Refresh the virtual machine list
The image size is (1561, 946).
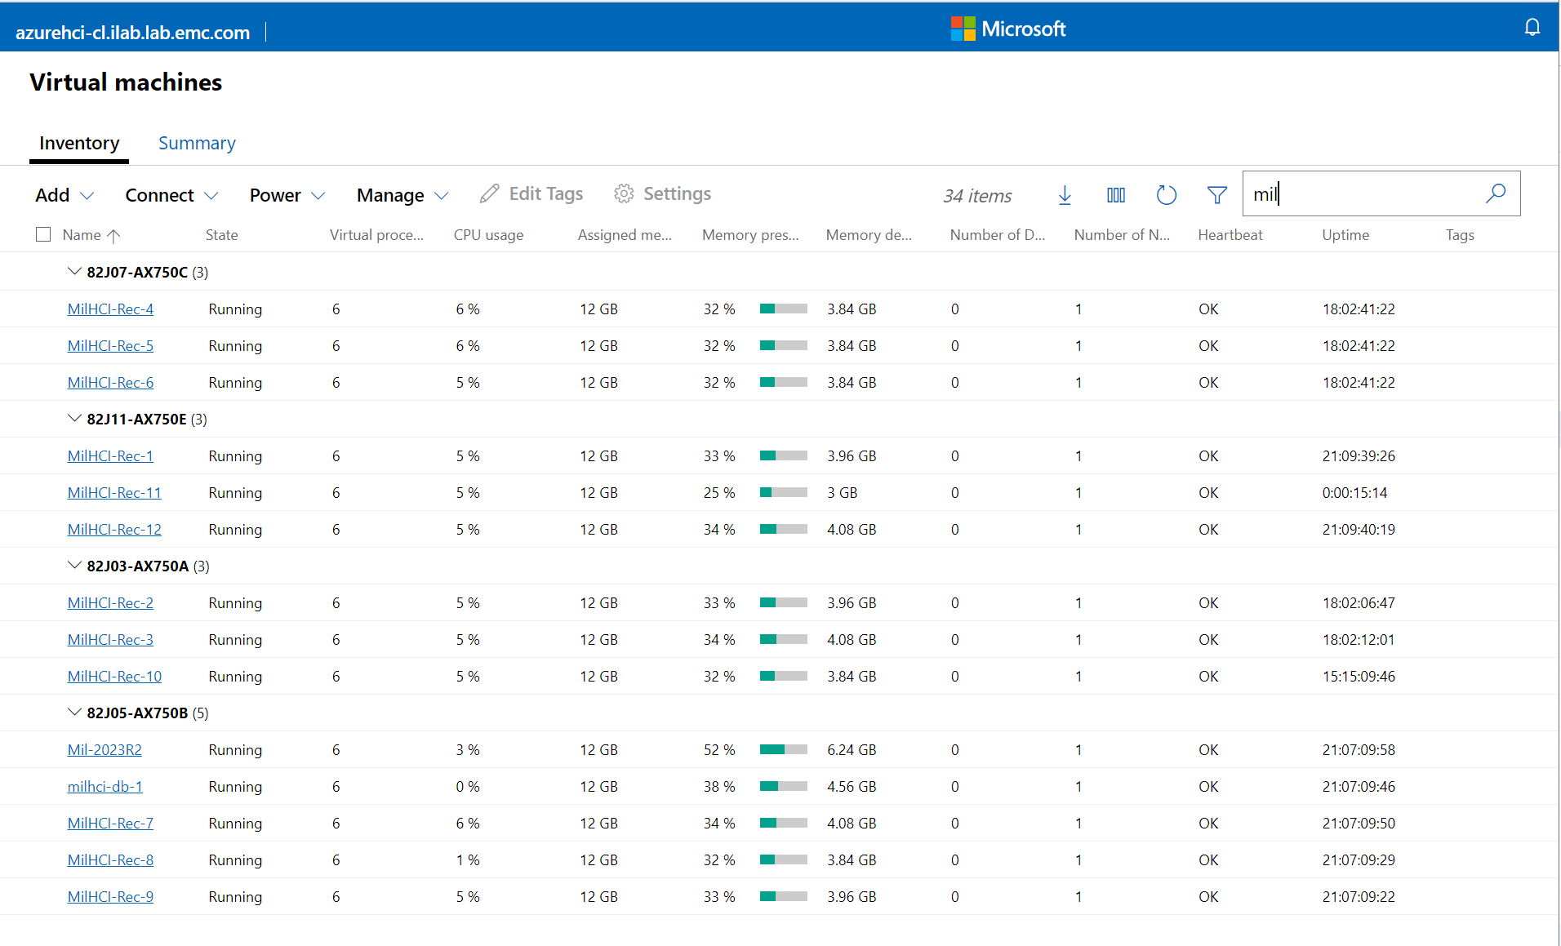click(1167, 195)
